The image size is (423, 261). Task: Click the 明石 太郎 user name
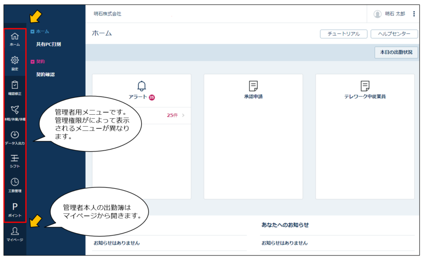coord(395,14)
